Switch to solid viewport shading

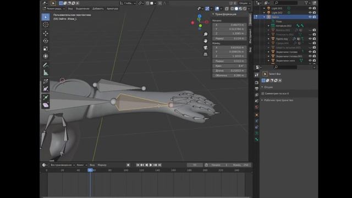(237, 9)
